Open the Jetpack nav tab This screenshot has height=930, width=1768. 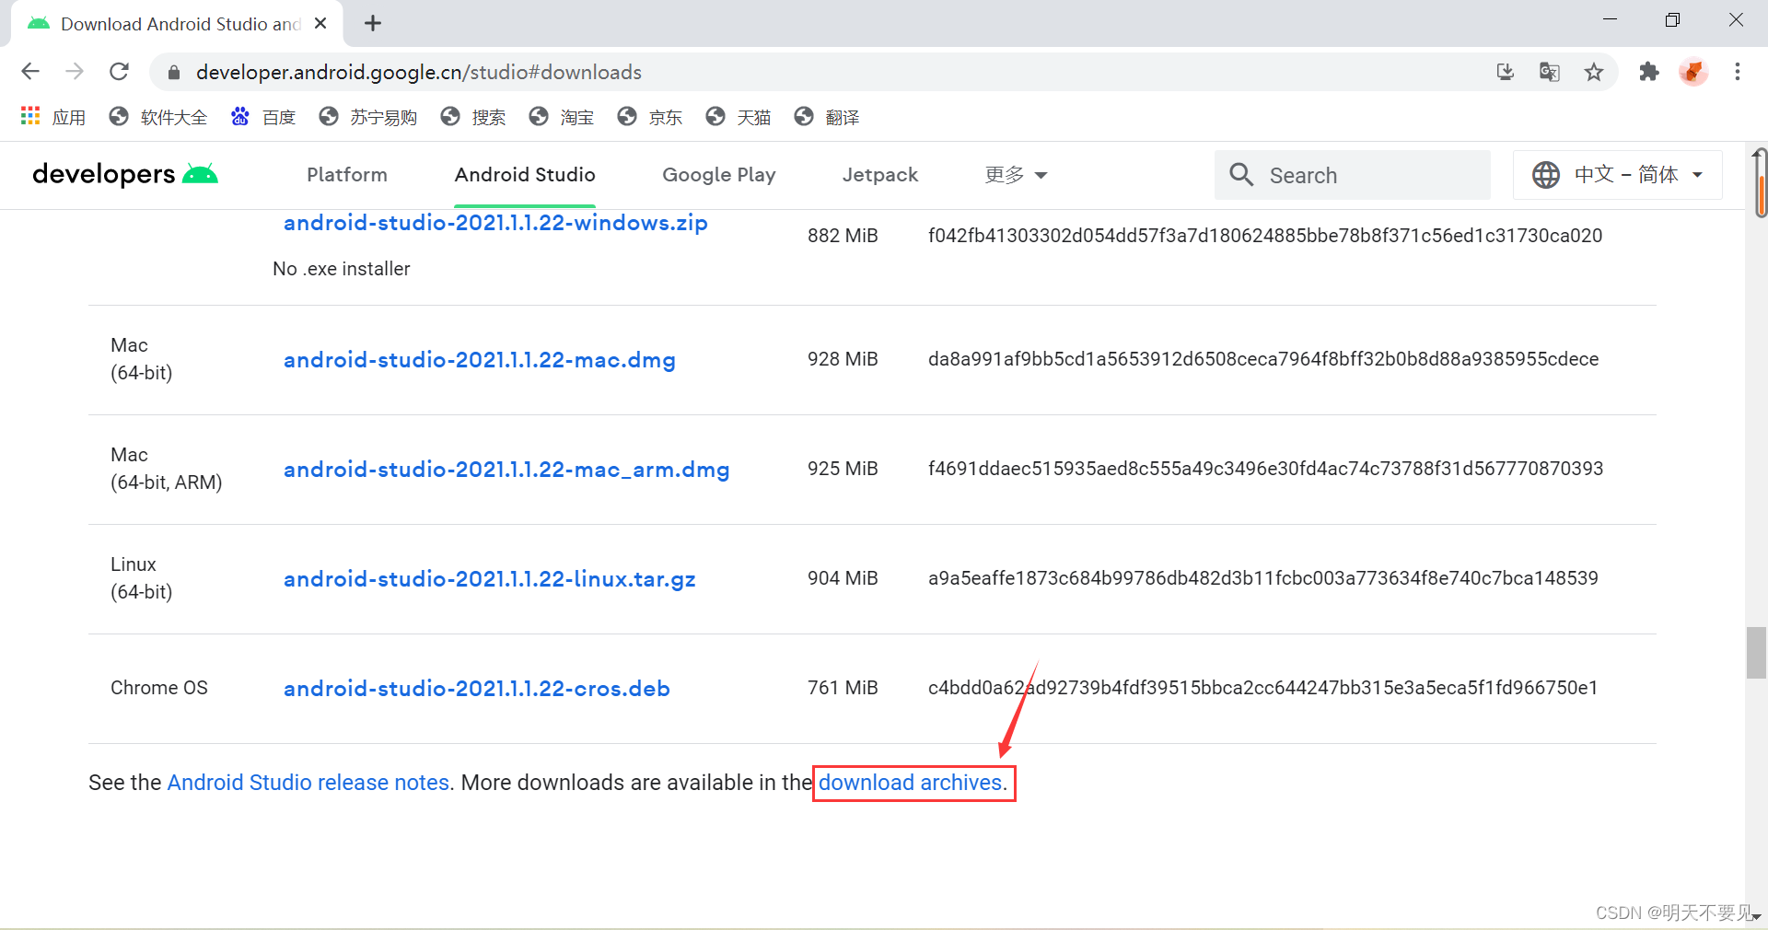click(880, 175)
